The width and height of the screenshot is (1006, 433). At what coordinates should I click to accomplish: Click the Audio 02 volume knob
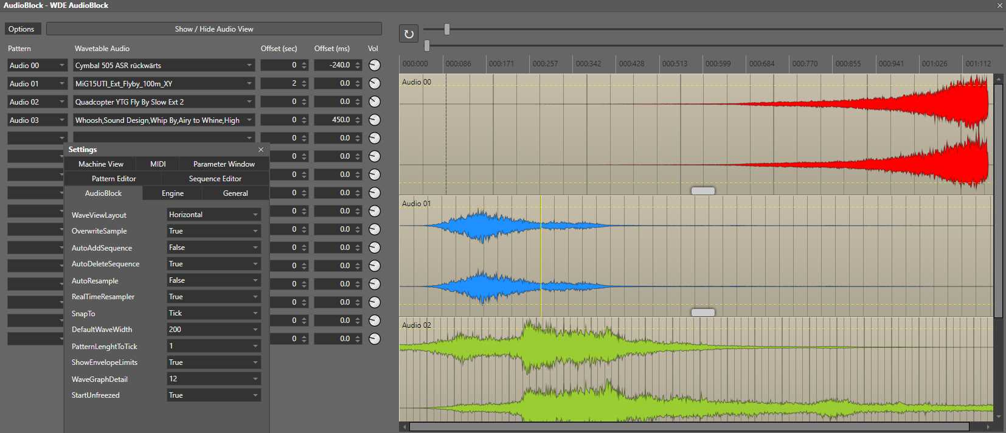[375, 102]
